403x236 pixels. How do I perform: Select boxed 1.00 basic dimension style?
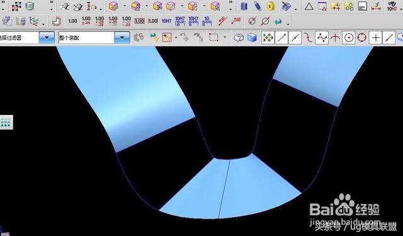(140, 21)
